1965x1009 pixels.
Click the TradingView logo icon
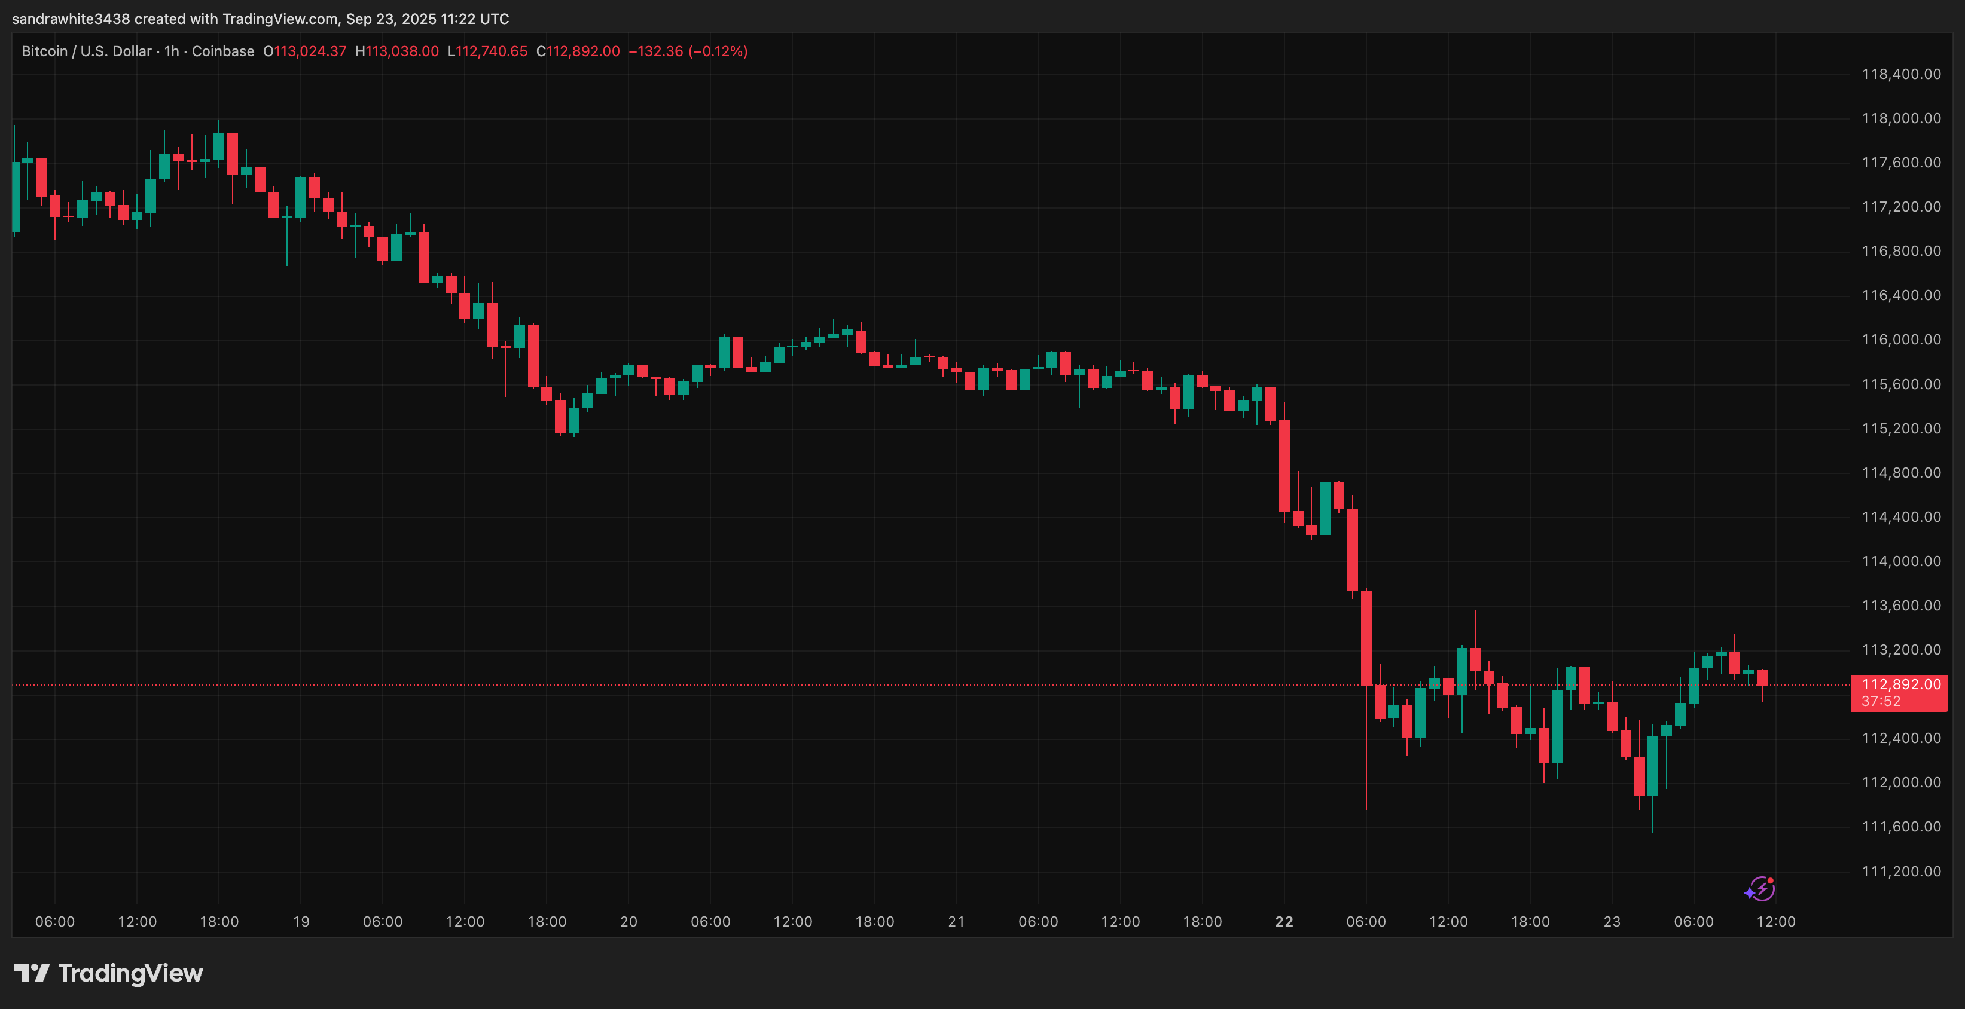tap(33, 973)
